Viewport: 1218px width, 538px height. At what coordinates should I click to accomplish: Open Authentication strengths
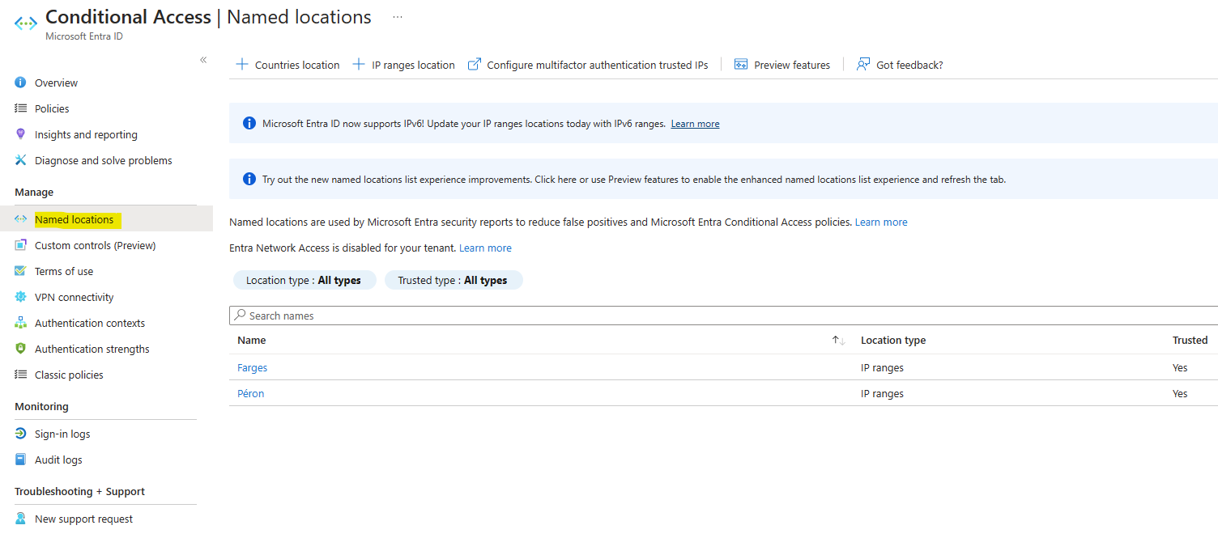click(x=92, y=349)
